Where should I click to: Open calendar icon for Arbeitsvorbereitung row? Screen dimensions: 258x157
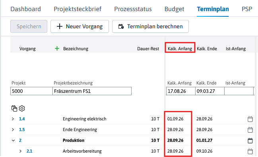[250, 151]
